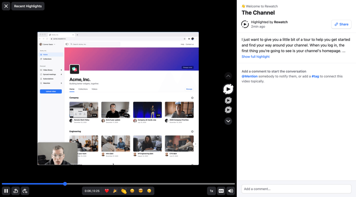
Task: Click the @Mention link
Action: (250, 76)
